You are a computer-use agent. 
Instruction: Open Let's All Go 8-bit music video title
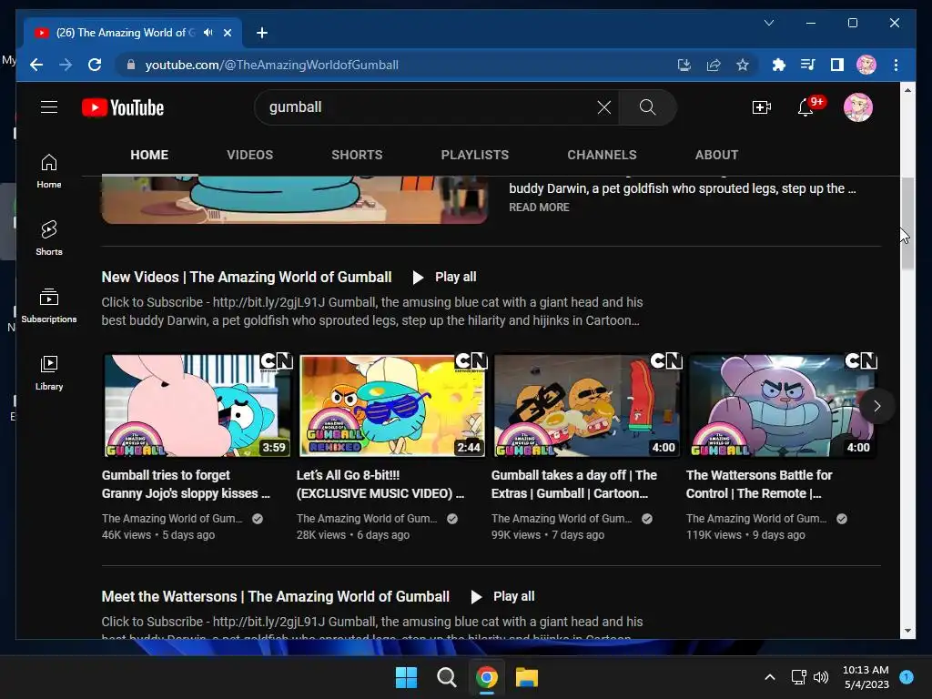coord(380,484)
